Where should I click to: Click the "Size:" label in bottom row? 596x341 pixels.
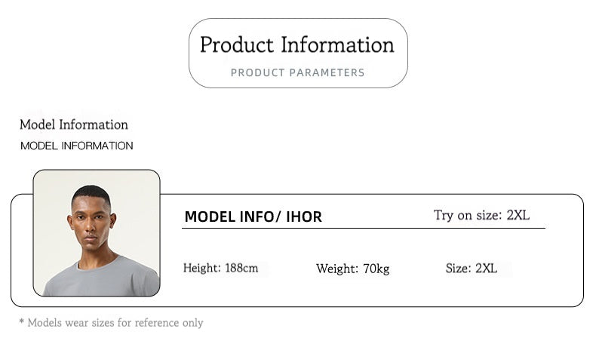[x=458, y=269]
